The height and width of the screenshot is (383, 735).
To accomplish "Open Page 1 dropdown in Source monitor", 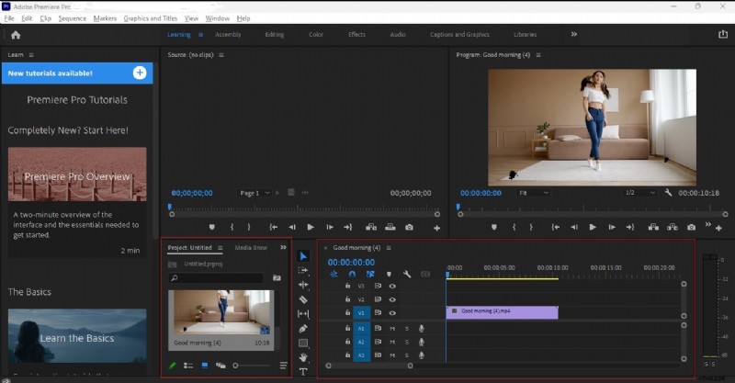I will point(254,193).
